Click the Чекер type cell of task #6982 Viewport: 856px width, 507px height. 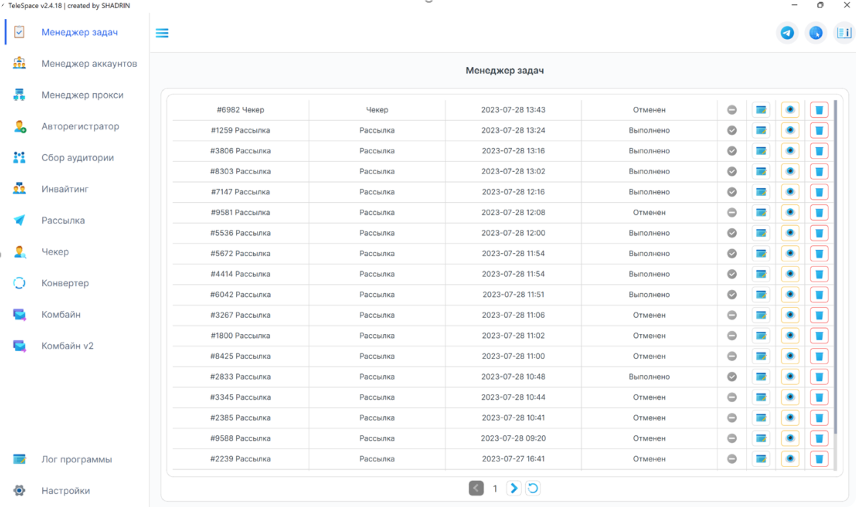pos(377,110)
